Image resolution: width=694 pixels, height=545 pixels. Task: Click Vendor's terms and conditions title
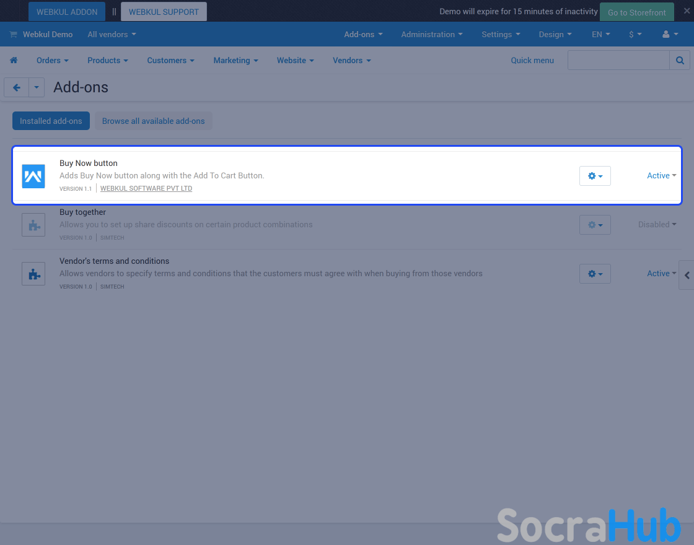click(114, 261)
